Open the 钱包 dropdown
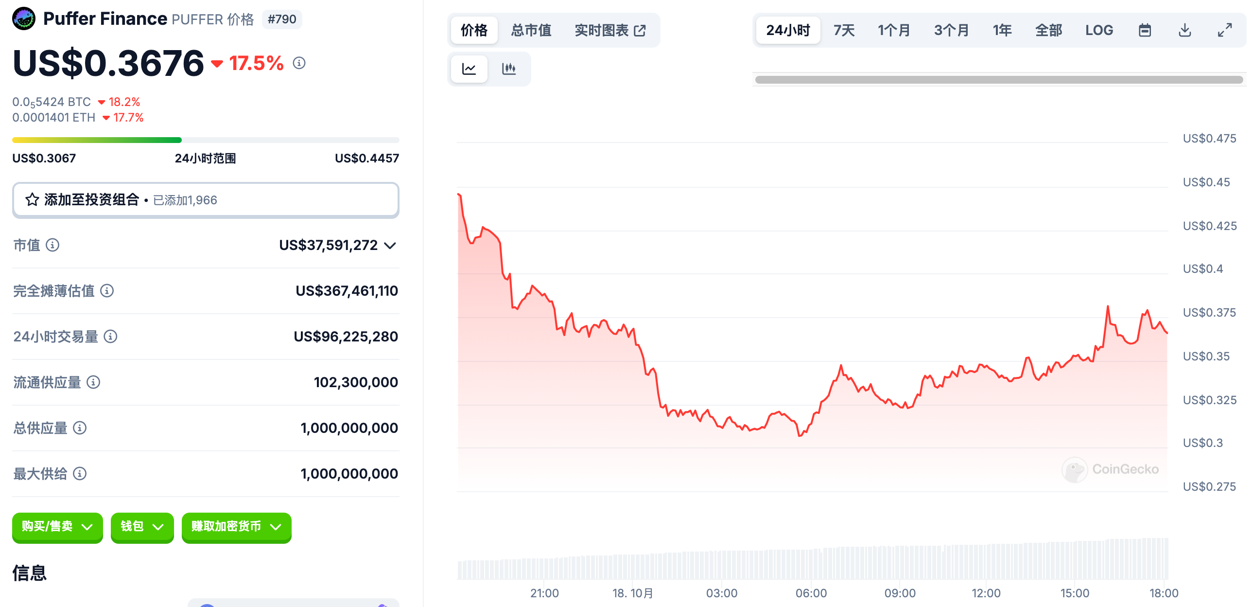The height and width of the screenshot is (607, 1253). click(x=142, y=527)
